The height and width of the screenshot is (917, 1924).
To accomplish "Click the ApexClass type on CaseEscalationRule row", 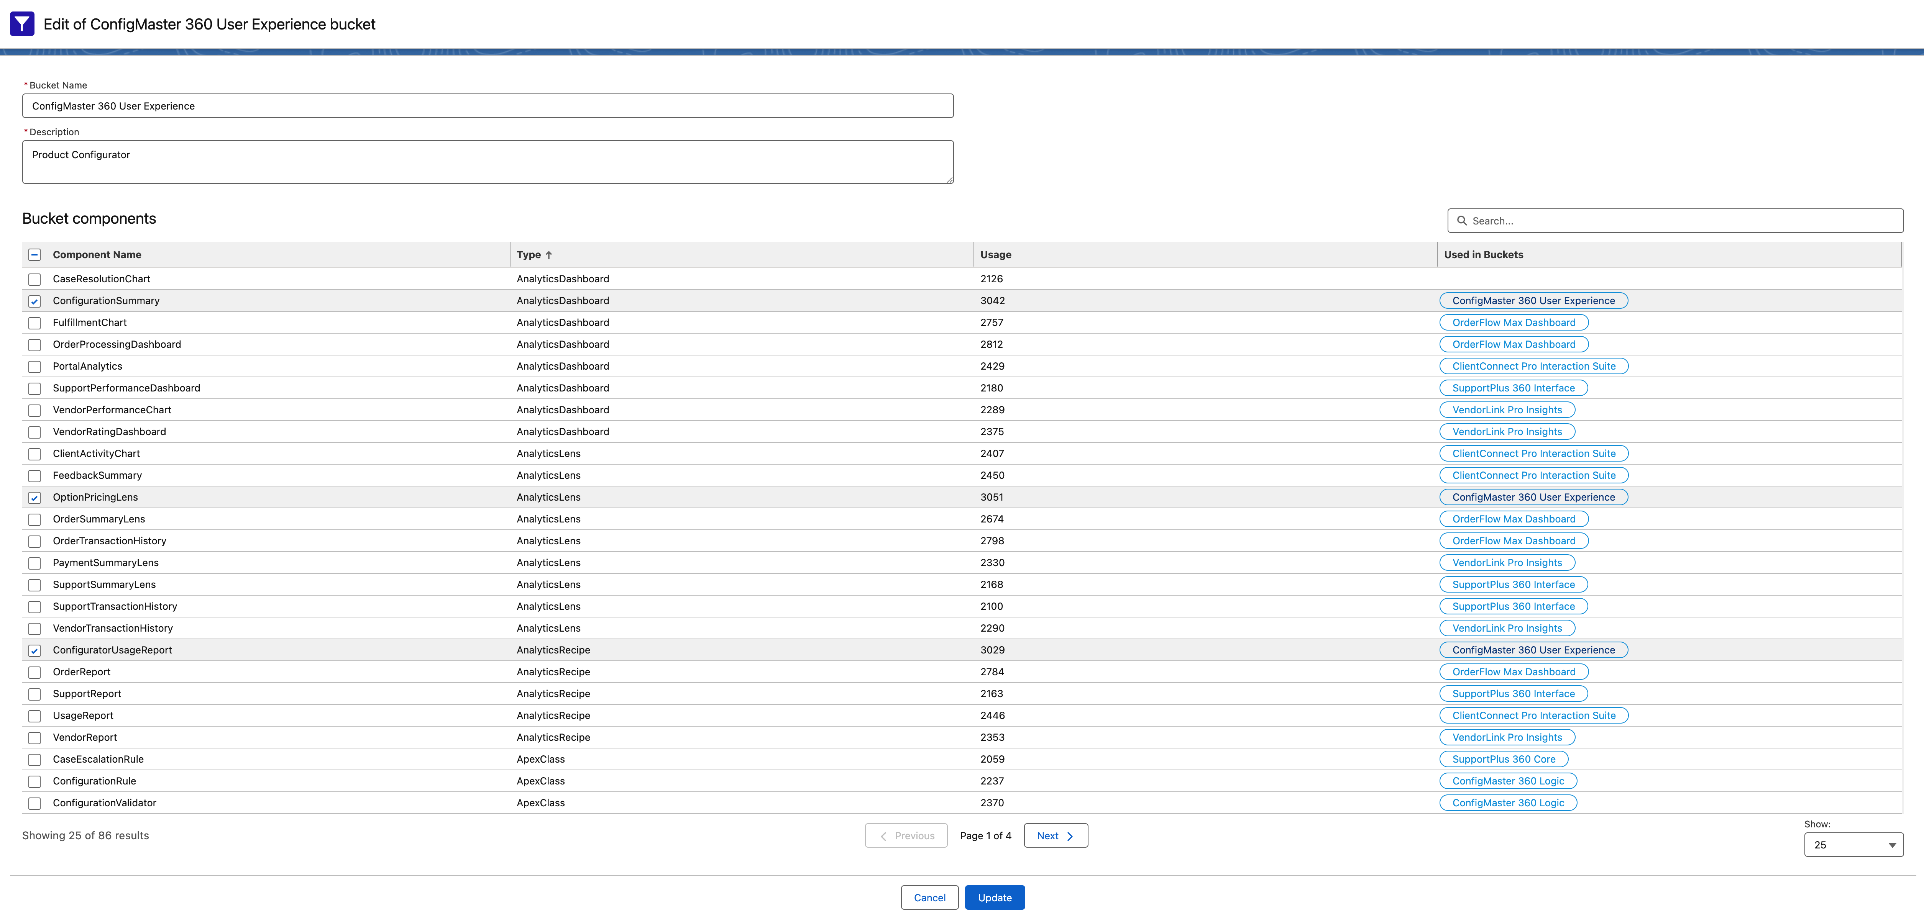I will pos(541,760).
